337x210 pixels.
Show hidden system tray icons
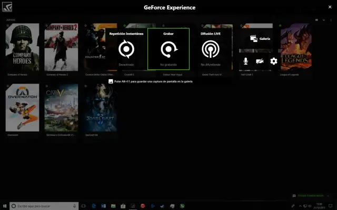(x=300, y=206)
